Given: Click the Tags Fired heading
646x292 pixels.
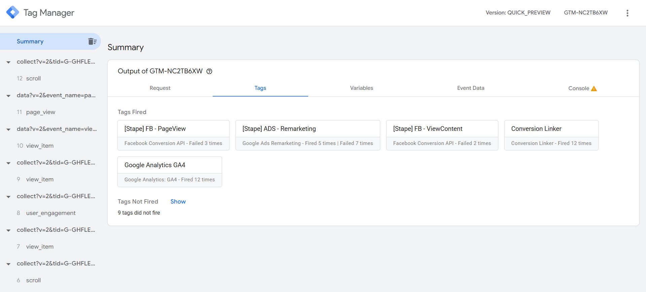Looking at the screenshot, I should 132,112.
